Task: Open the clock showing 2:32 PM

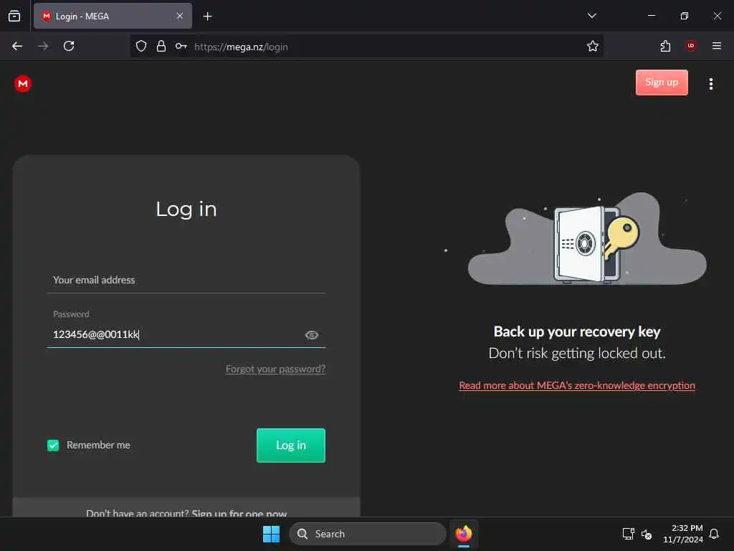Action: [x=682, y=534]
